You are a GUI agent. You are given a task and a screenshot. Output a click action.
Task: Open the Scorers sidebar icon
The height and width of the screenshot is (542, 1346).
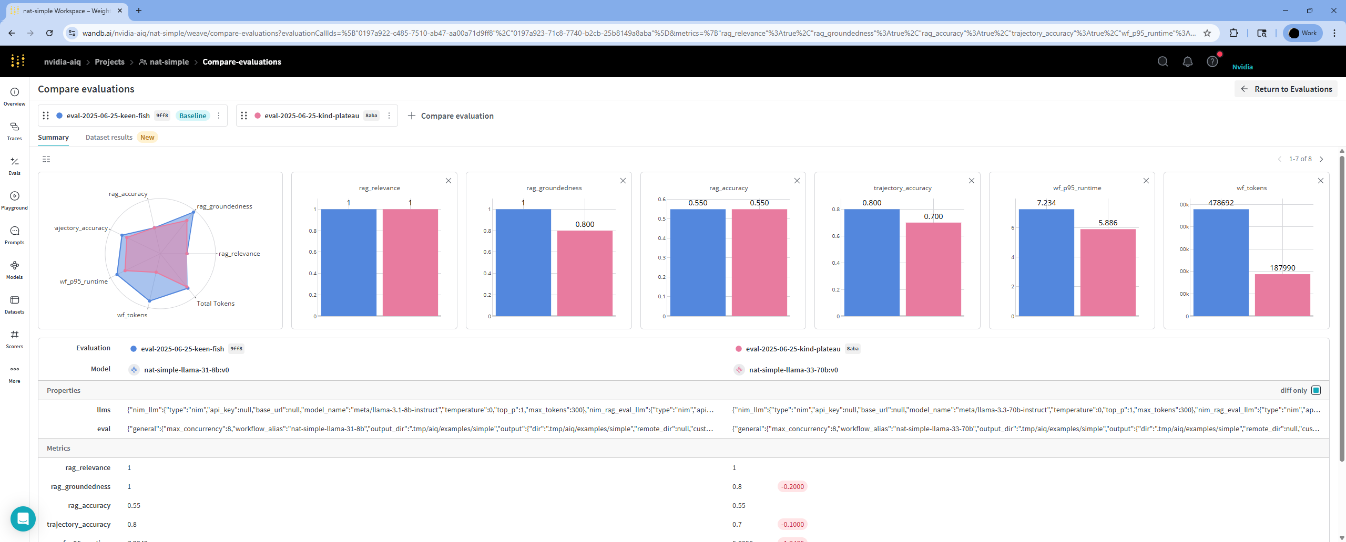15,339
